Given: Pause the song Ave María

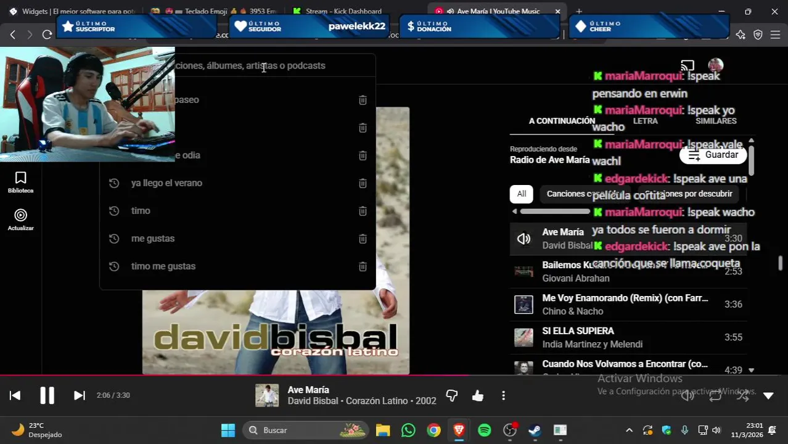Looking at the screenshot, I should 47,395.
